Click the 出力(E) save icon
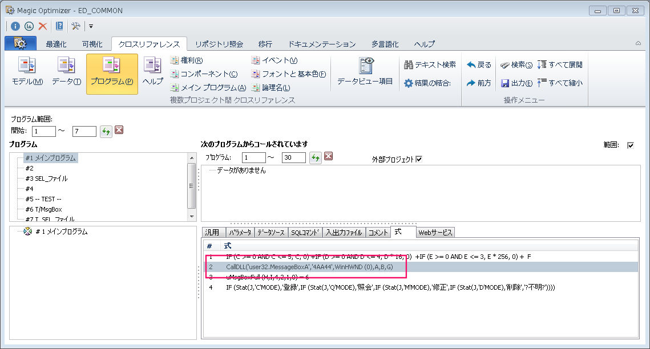Image resolution: width=650 pixels, height=349 pixels. 516,83
